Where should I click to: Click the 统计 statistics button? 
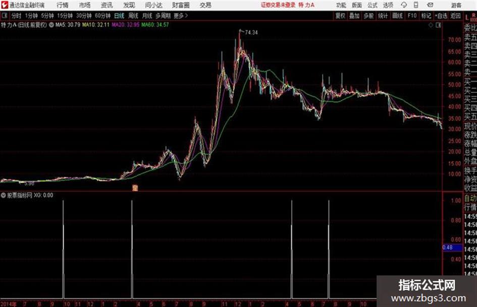(383, 16)
